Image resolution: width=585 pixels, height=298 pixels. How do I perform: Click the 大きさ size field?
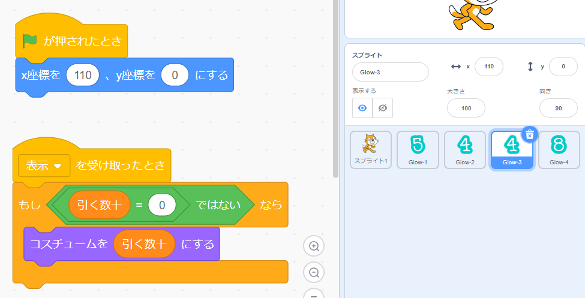pyautogui.click(x=466, y=108)
